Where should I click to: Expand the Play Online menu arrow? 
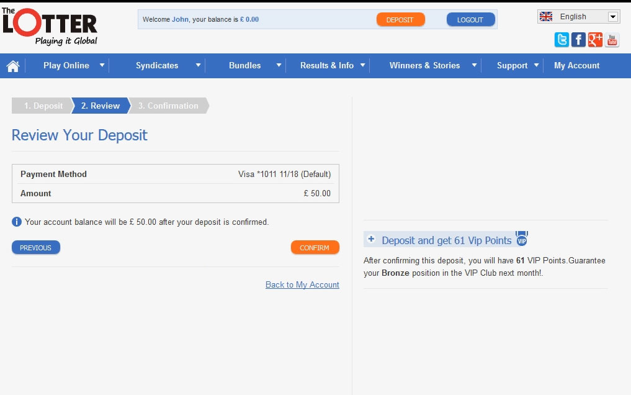(102, 65)
